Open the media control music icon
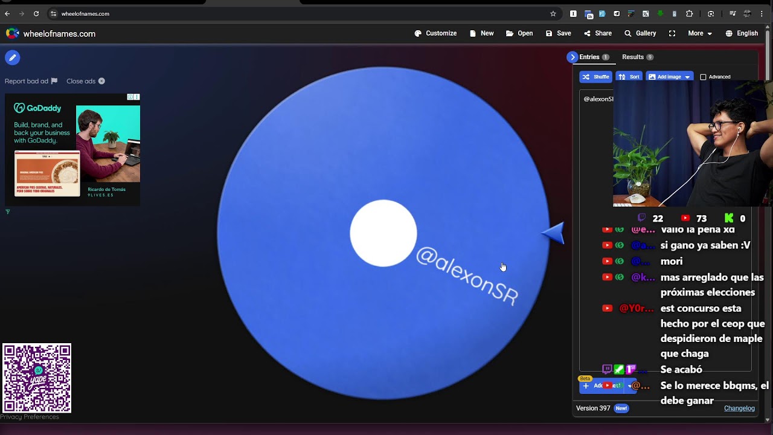 click(x=733, y=13)
